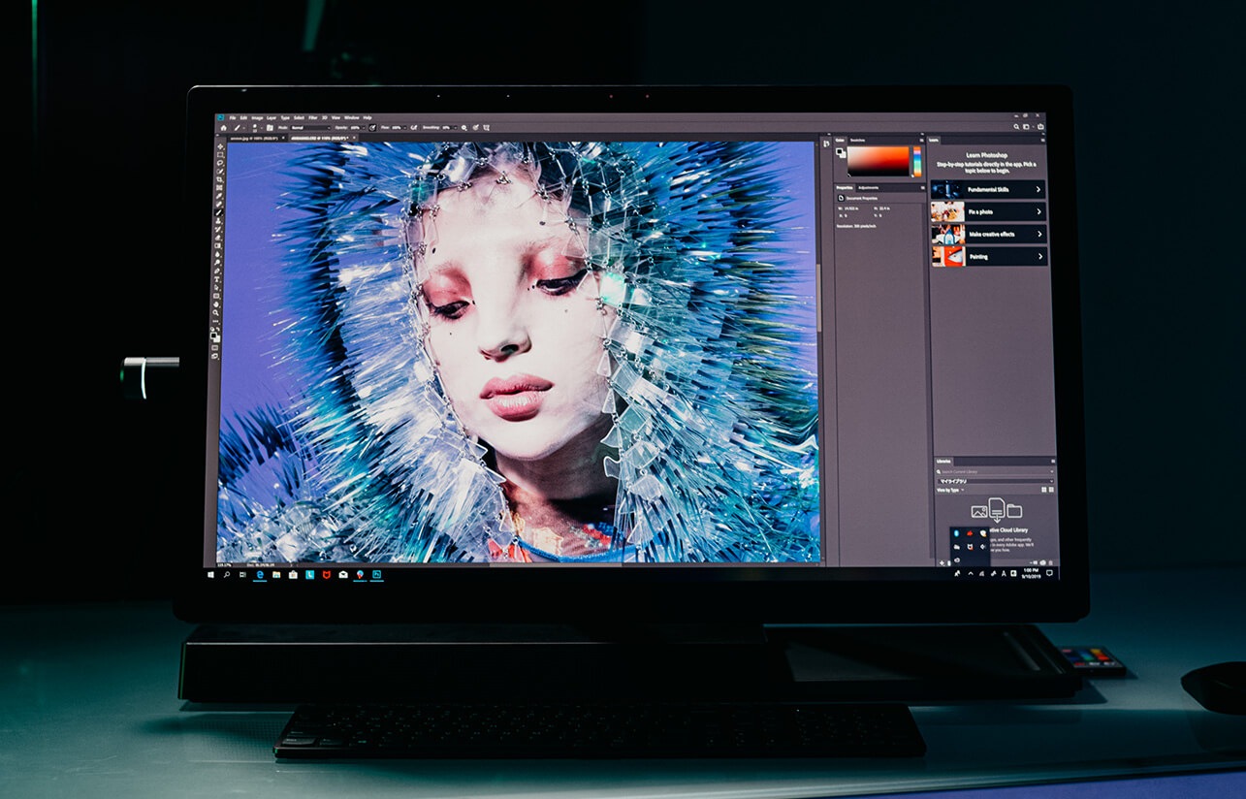Open the search magnifier icon at top right
1246x799 pixels.
(1016, 126)
